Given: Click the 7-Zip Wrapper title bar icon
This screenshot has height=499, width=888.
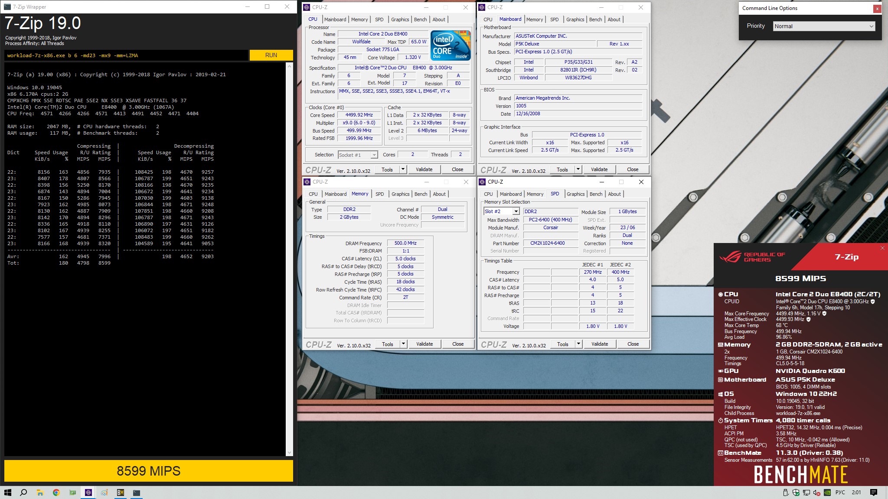Looking at the screenshot, I should tap(7, 7).
